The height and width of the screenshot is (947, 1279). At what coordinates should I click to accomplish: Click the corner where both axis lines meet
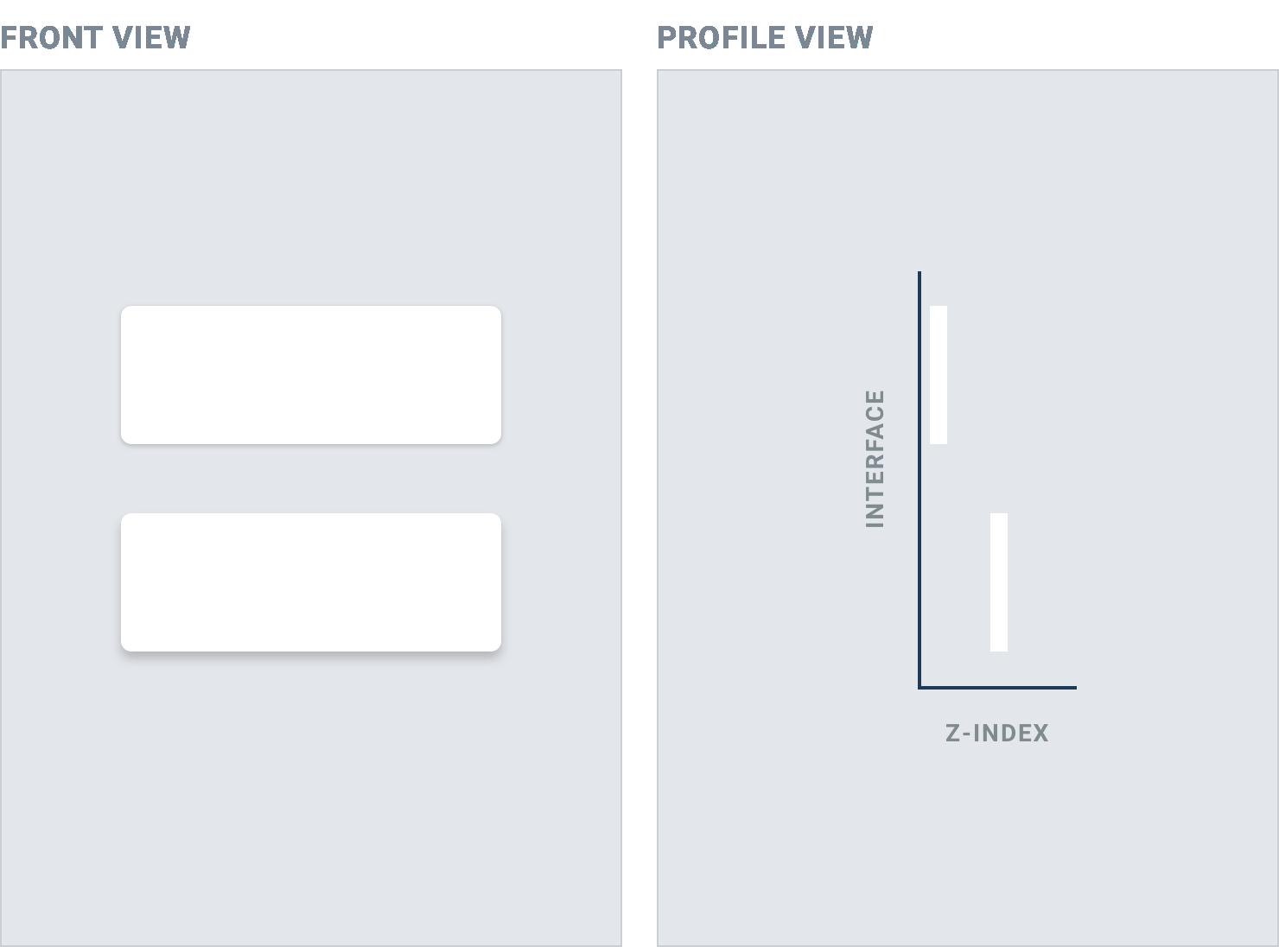pos(919,688)
